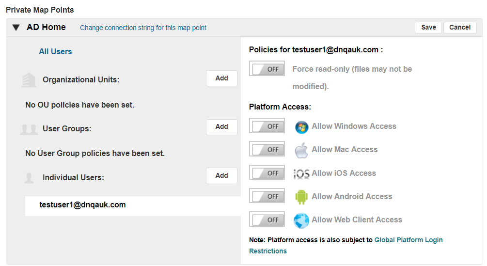Click the Organizational Units building icon

(29, 80)
